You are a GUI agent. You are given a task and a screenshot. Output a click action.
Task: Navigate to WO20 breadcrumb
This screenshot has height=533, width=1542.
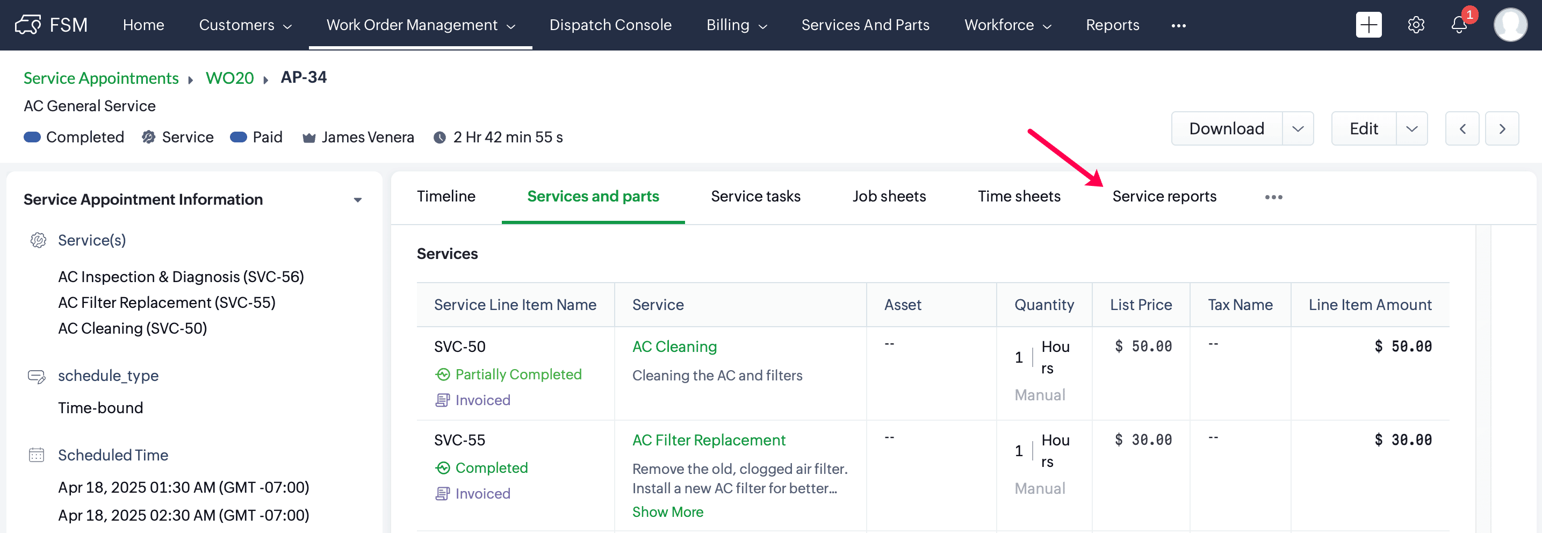(229, 78)
